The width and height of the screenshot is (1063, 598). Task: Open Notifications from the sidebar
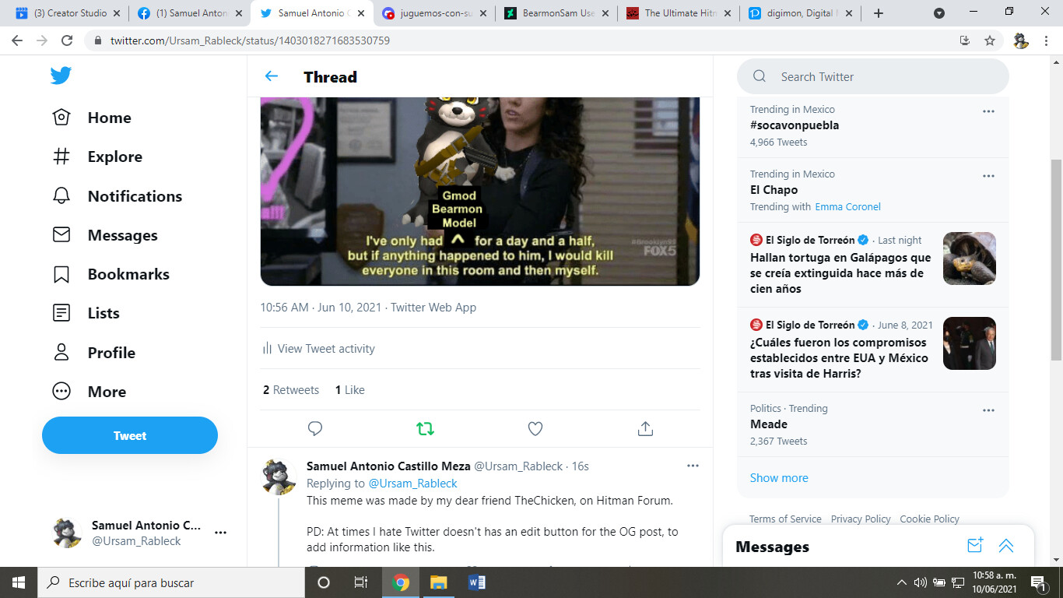[134, 196]
